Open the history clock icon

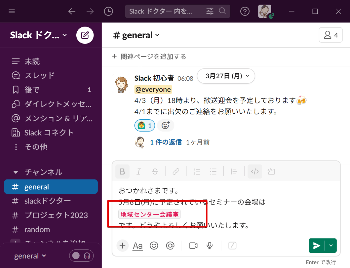pyautogui.click(x=109, y=11)
